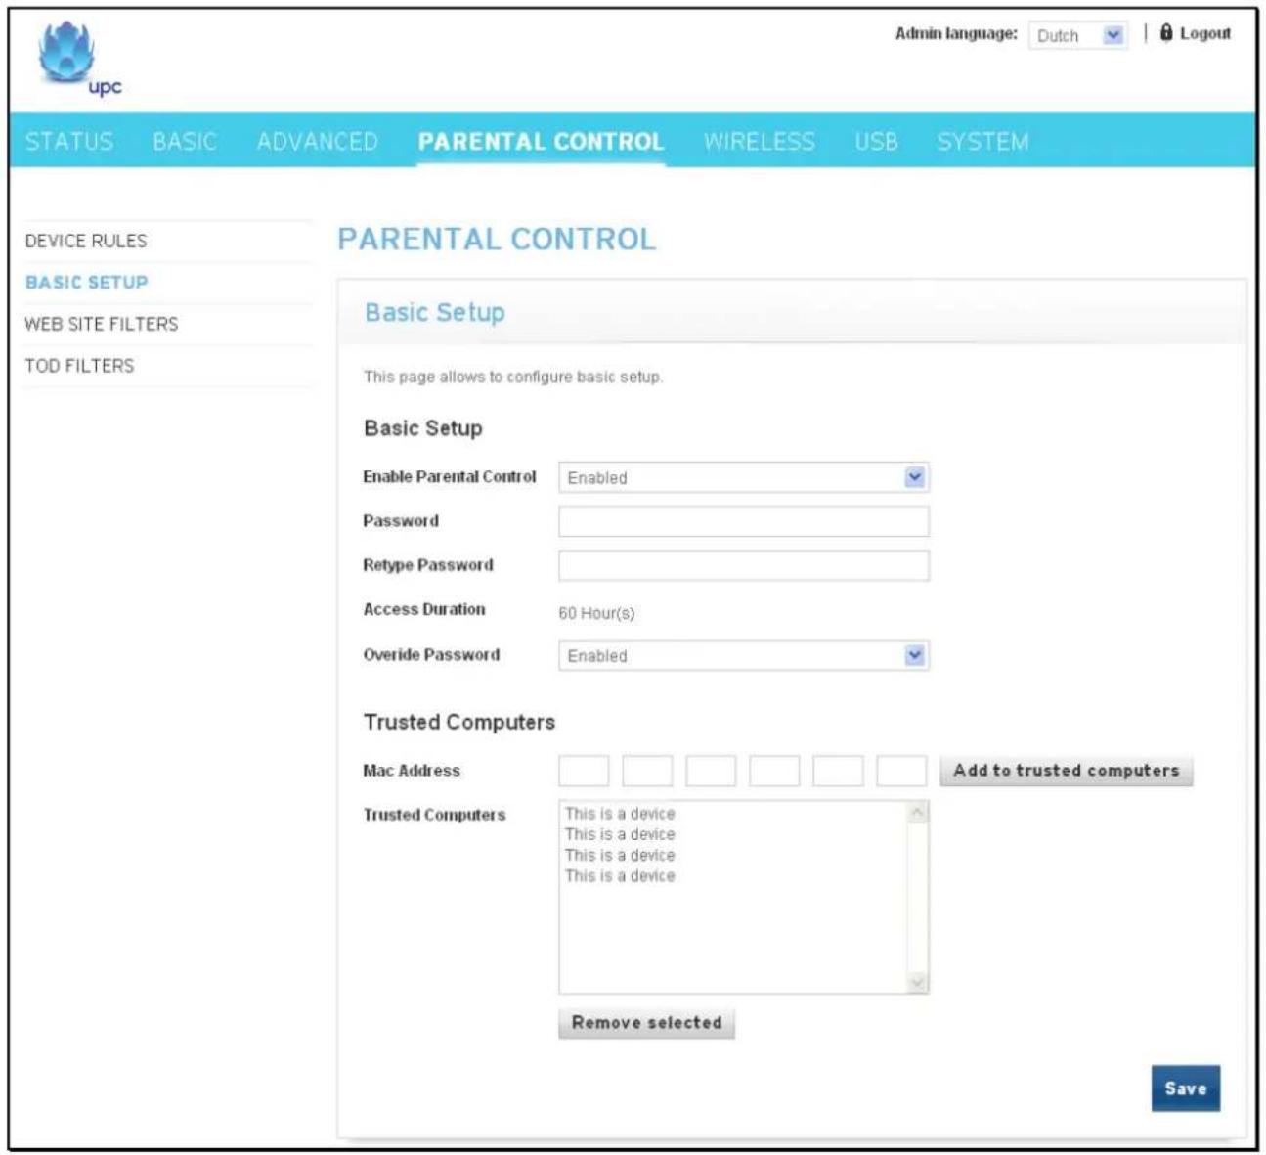
Task: Click 'This page allows to configure basic setup.' text
Action: tap(513, 377)
